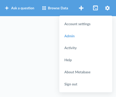Click the sparkle icon beside Ask a question
116x97 pixels.
tap(7, 8)
